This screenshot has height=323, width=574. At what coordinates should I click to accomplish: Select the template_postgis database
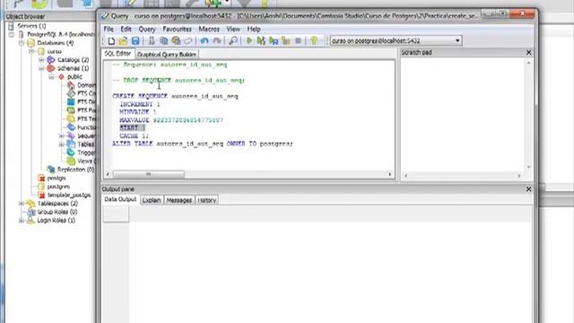(69, 196)
